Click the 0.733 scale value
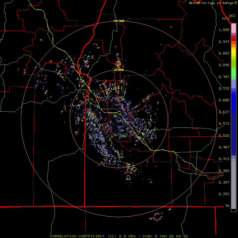Viewport: 238px width, 238px height. point(224,89)
